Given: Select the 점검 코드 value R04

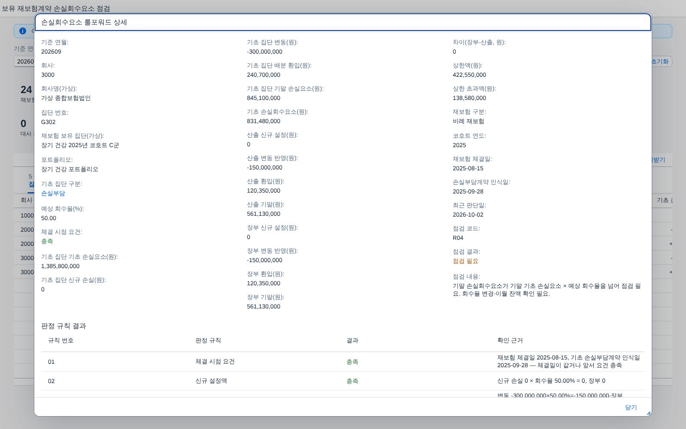Looking at the screenshot, I should pyautogui.click(x=458, y=238).
